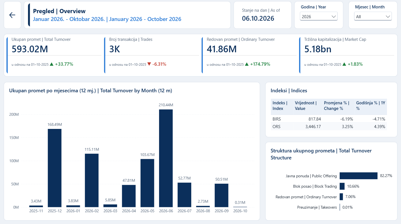Select the 2026-05 bar in monthly turnover chart
The height and width of the screenshot is (224, 401).
tap(147, 183)
